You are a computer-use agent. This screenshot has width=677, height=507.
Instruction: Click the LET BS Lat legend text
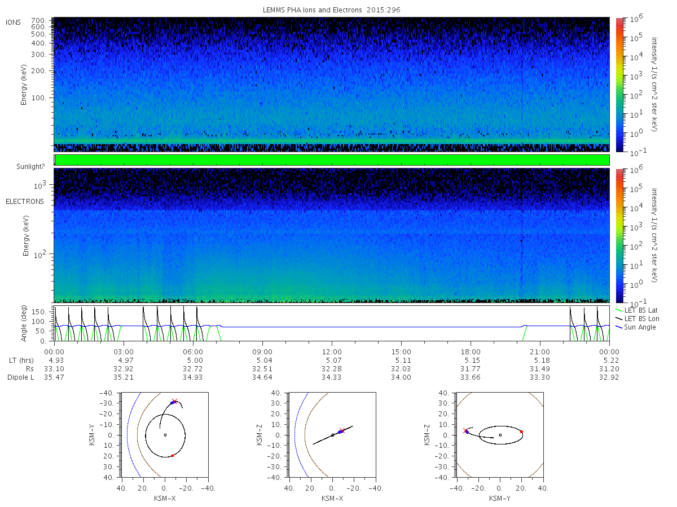click(641, 310)
